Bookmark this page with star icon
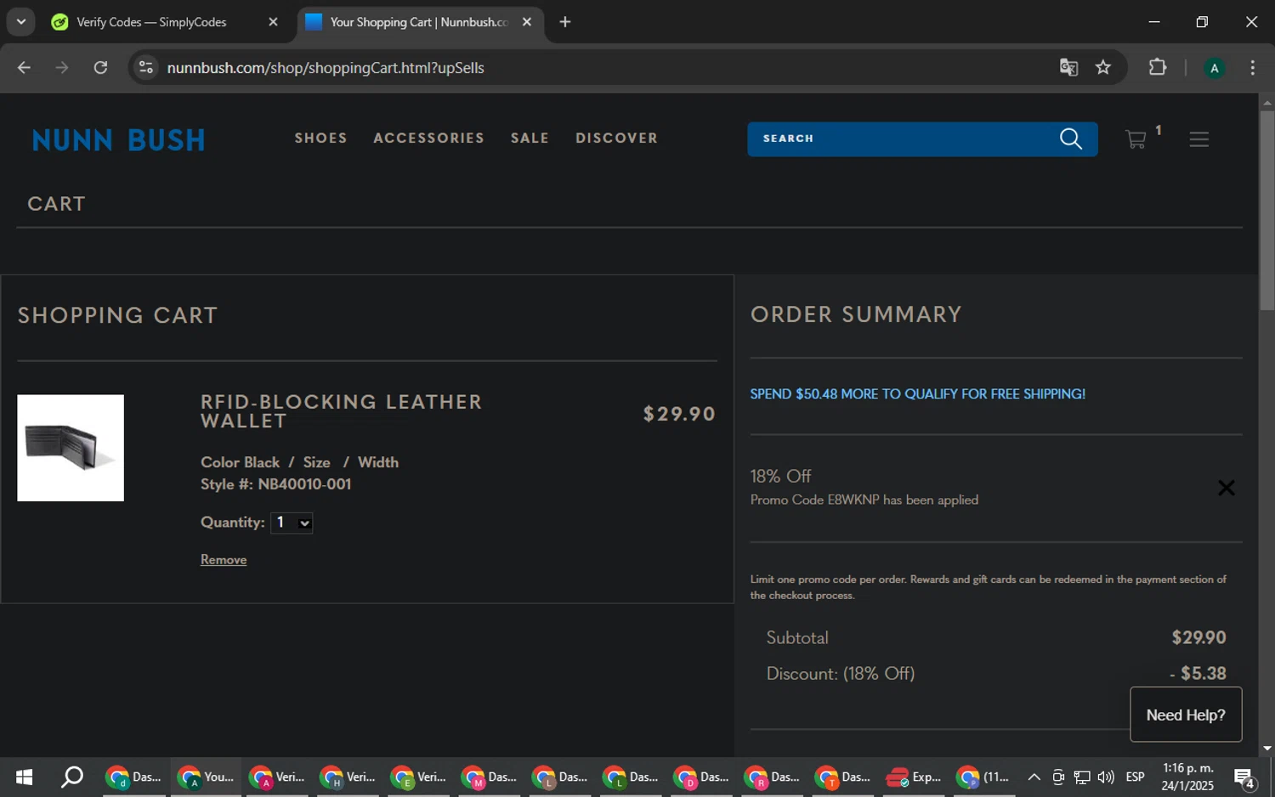This screenshot has height=797, width=1275. [1103, 68]
